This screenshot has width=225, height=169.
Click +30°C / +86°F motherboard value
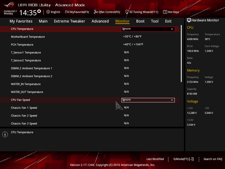pos(132,37)
